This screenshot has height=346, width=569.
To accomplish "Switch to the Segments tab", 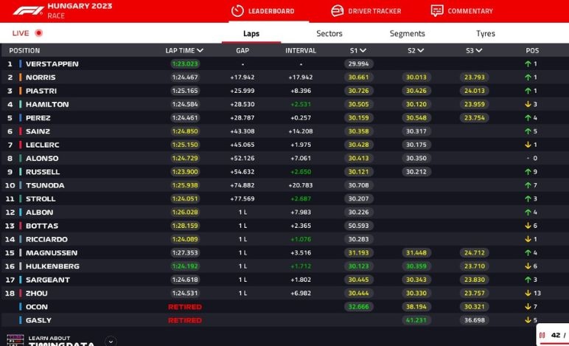I will pos(407,33).
